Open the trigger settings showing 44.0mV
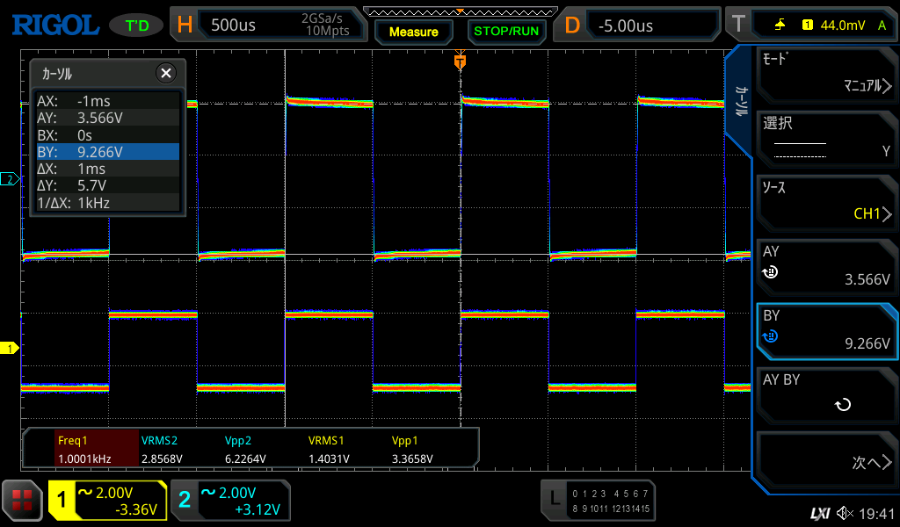Viewport: 900px width, 527px height. pos(819,25)
